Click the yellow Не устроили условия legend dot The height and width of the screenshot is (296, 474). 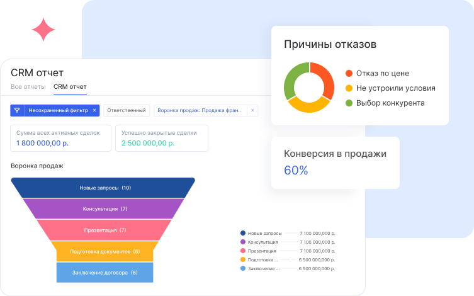tap(349, 88)
